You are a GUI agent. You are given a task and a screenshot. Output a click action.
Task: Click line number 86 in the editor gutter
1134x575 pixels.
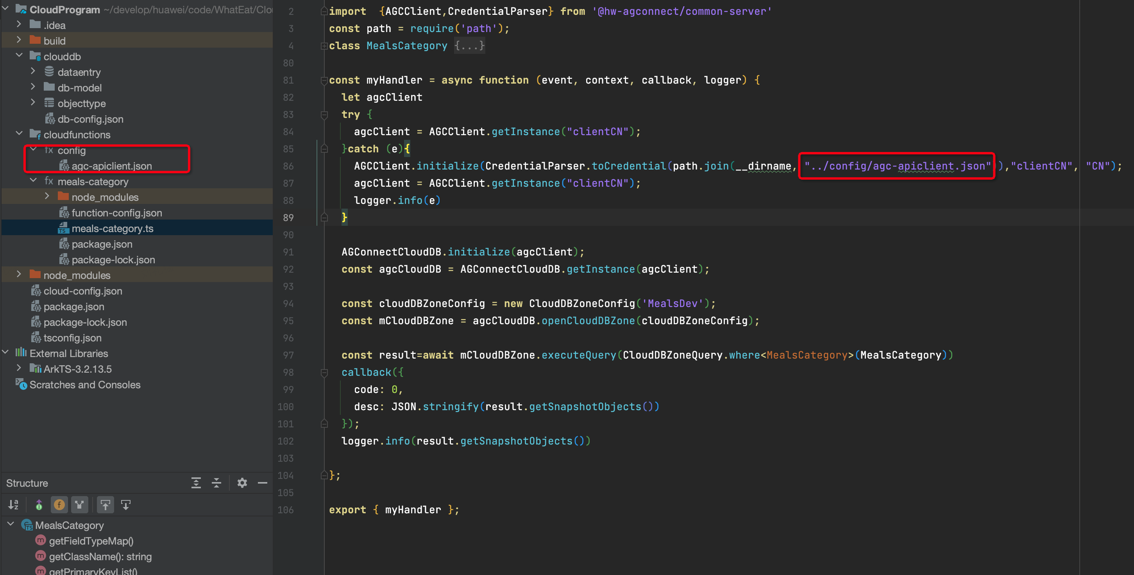[288, 166]
